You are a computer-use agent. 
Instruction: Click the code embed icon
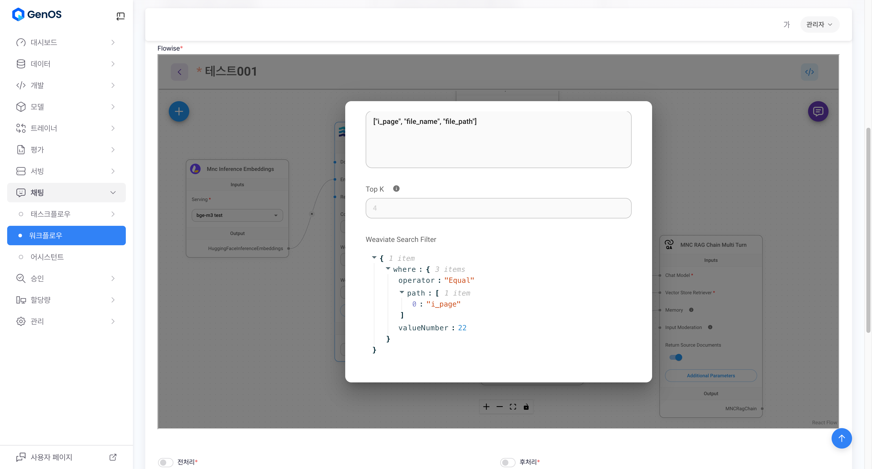(809, 72)
